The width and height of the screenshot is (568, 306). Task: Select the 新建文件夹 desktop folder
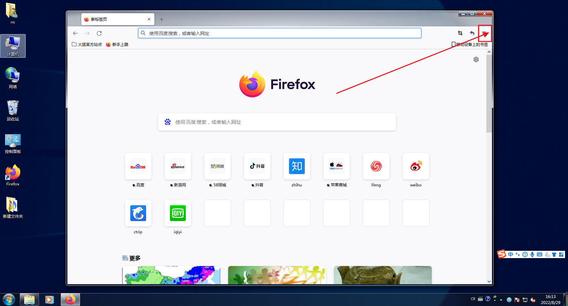[13, 208]
